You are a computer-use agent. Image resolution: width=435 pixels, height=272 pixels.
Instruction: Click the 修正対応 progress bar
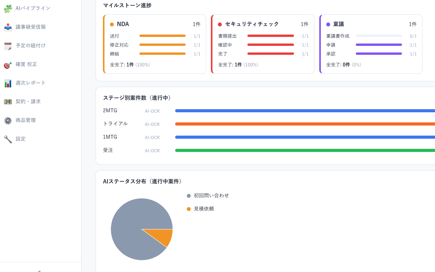(163, 45)
